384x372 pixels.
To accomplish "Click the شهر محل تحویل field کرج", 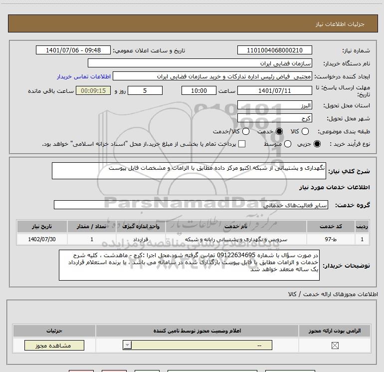I will pos(274,118).
